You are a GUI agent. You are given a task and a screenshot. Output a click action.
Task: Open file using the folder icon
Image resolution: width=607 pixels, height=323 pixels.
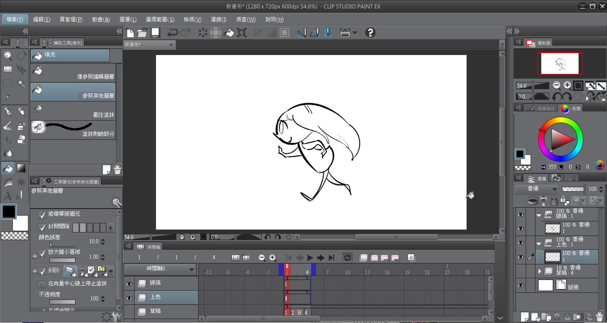click(142, 33)
